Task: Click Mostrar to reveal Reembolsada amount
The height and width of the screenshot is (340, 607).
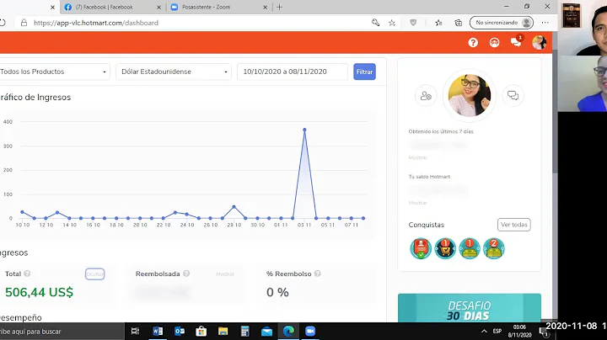Action: click(x=225, y=274)
